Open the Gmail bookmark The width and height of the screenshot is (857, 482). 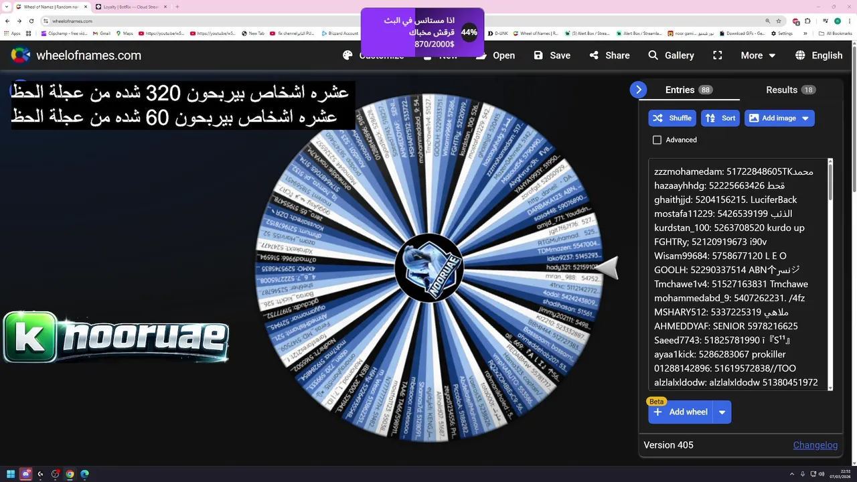click(101, 33)
